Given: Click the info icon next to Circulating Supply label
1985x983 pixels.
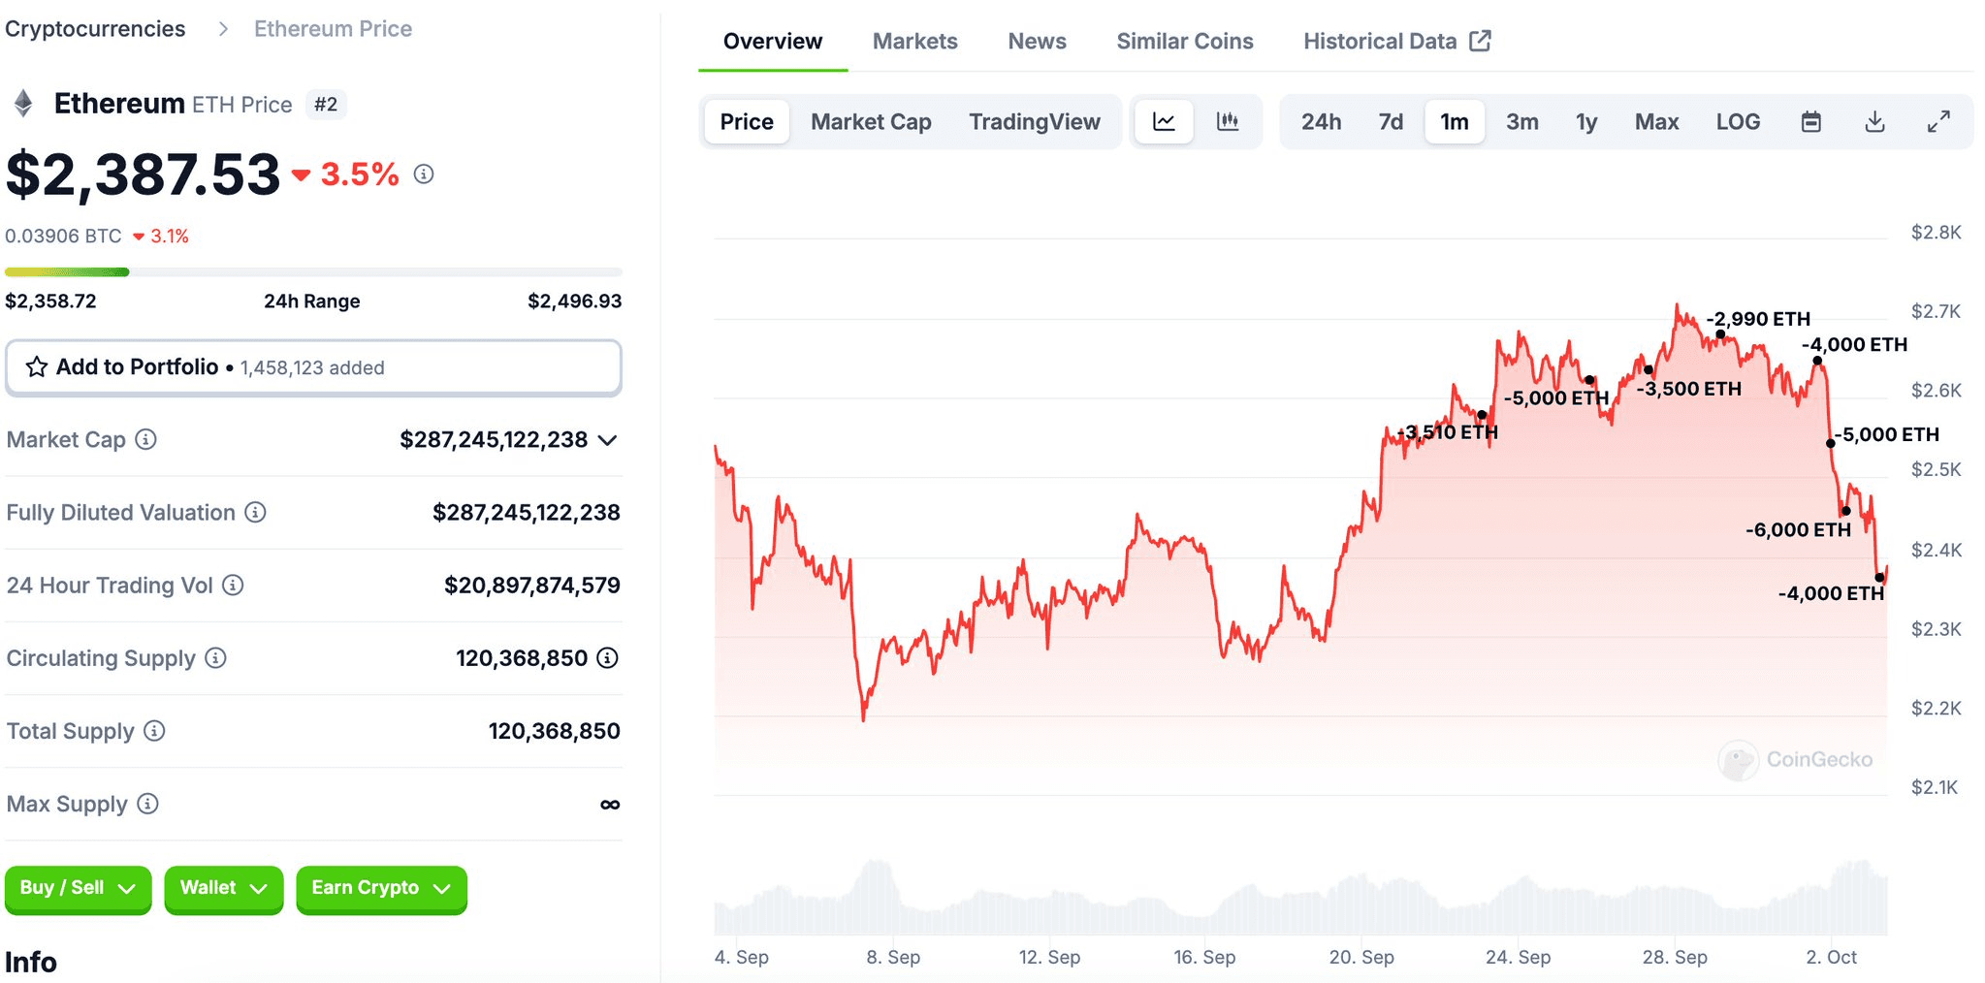Looking at the screenshot, I should (x=215, y=657).
